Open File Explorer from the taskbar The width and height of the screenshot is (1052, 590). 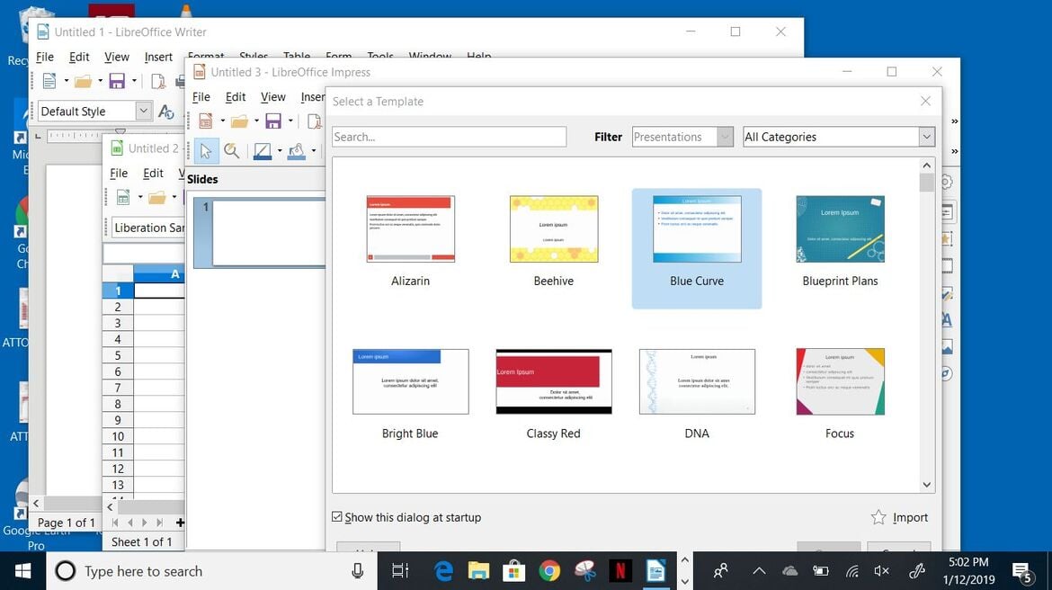pos(478,571)
